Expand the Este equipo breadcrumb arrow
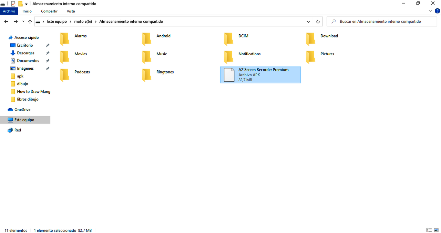This screenshot has height=233, width=441. point(71,21)
